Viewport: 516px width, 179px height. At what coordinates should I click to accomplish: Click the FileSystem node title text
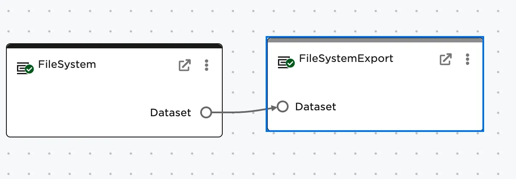67,64
